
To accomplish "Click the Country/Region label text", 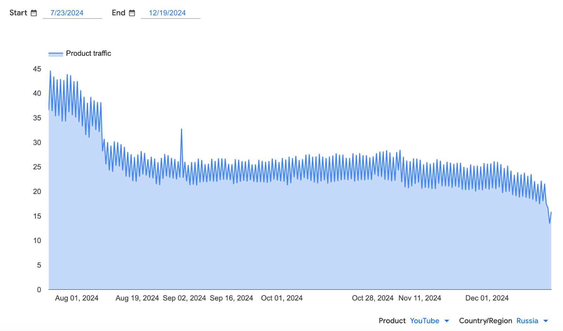I will pos(485,321).
